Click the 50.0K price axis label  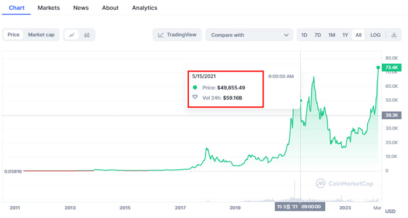pyautogui.click(x=391, y=100)
